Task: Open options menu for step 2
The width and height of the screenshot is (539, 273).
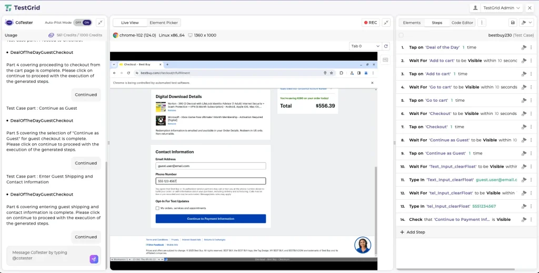Action: [531, 61]
